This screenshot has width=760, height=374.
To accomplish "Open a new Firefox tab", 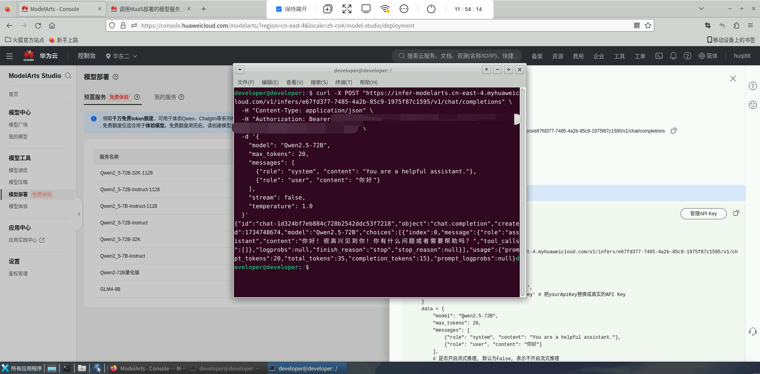I will [x=203, y=9].
